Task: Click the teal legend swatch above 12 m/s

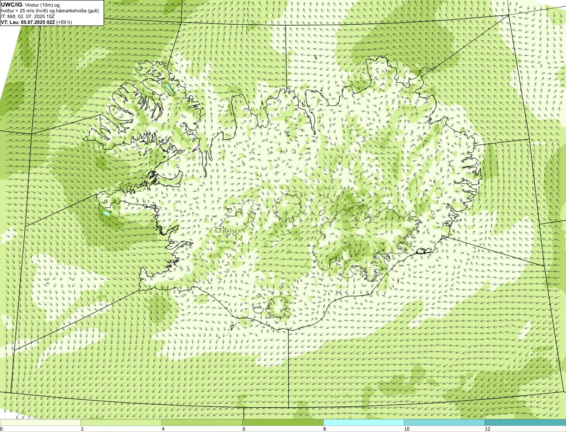Action: [x=525, y=423]
